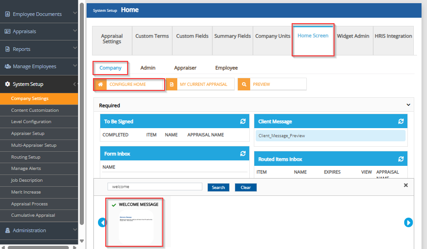Viewport: 427px width, 249px height.
Task: Toggle the Welcome Message widget checkmark
Action: tap(113, 205)
